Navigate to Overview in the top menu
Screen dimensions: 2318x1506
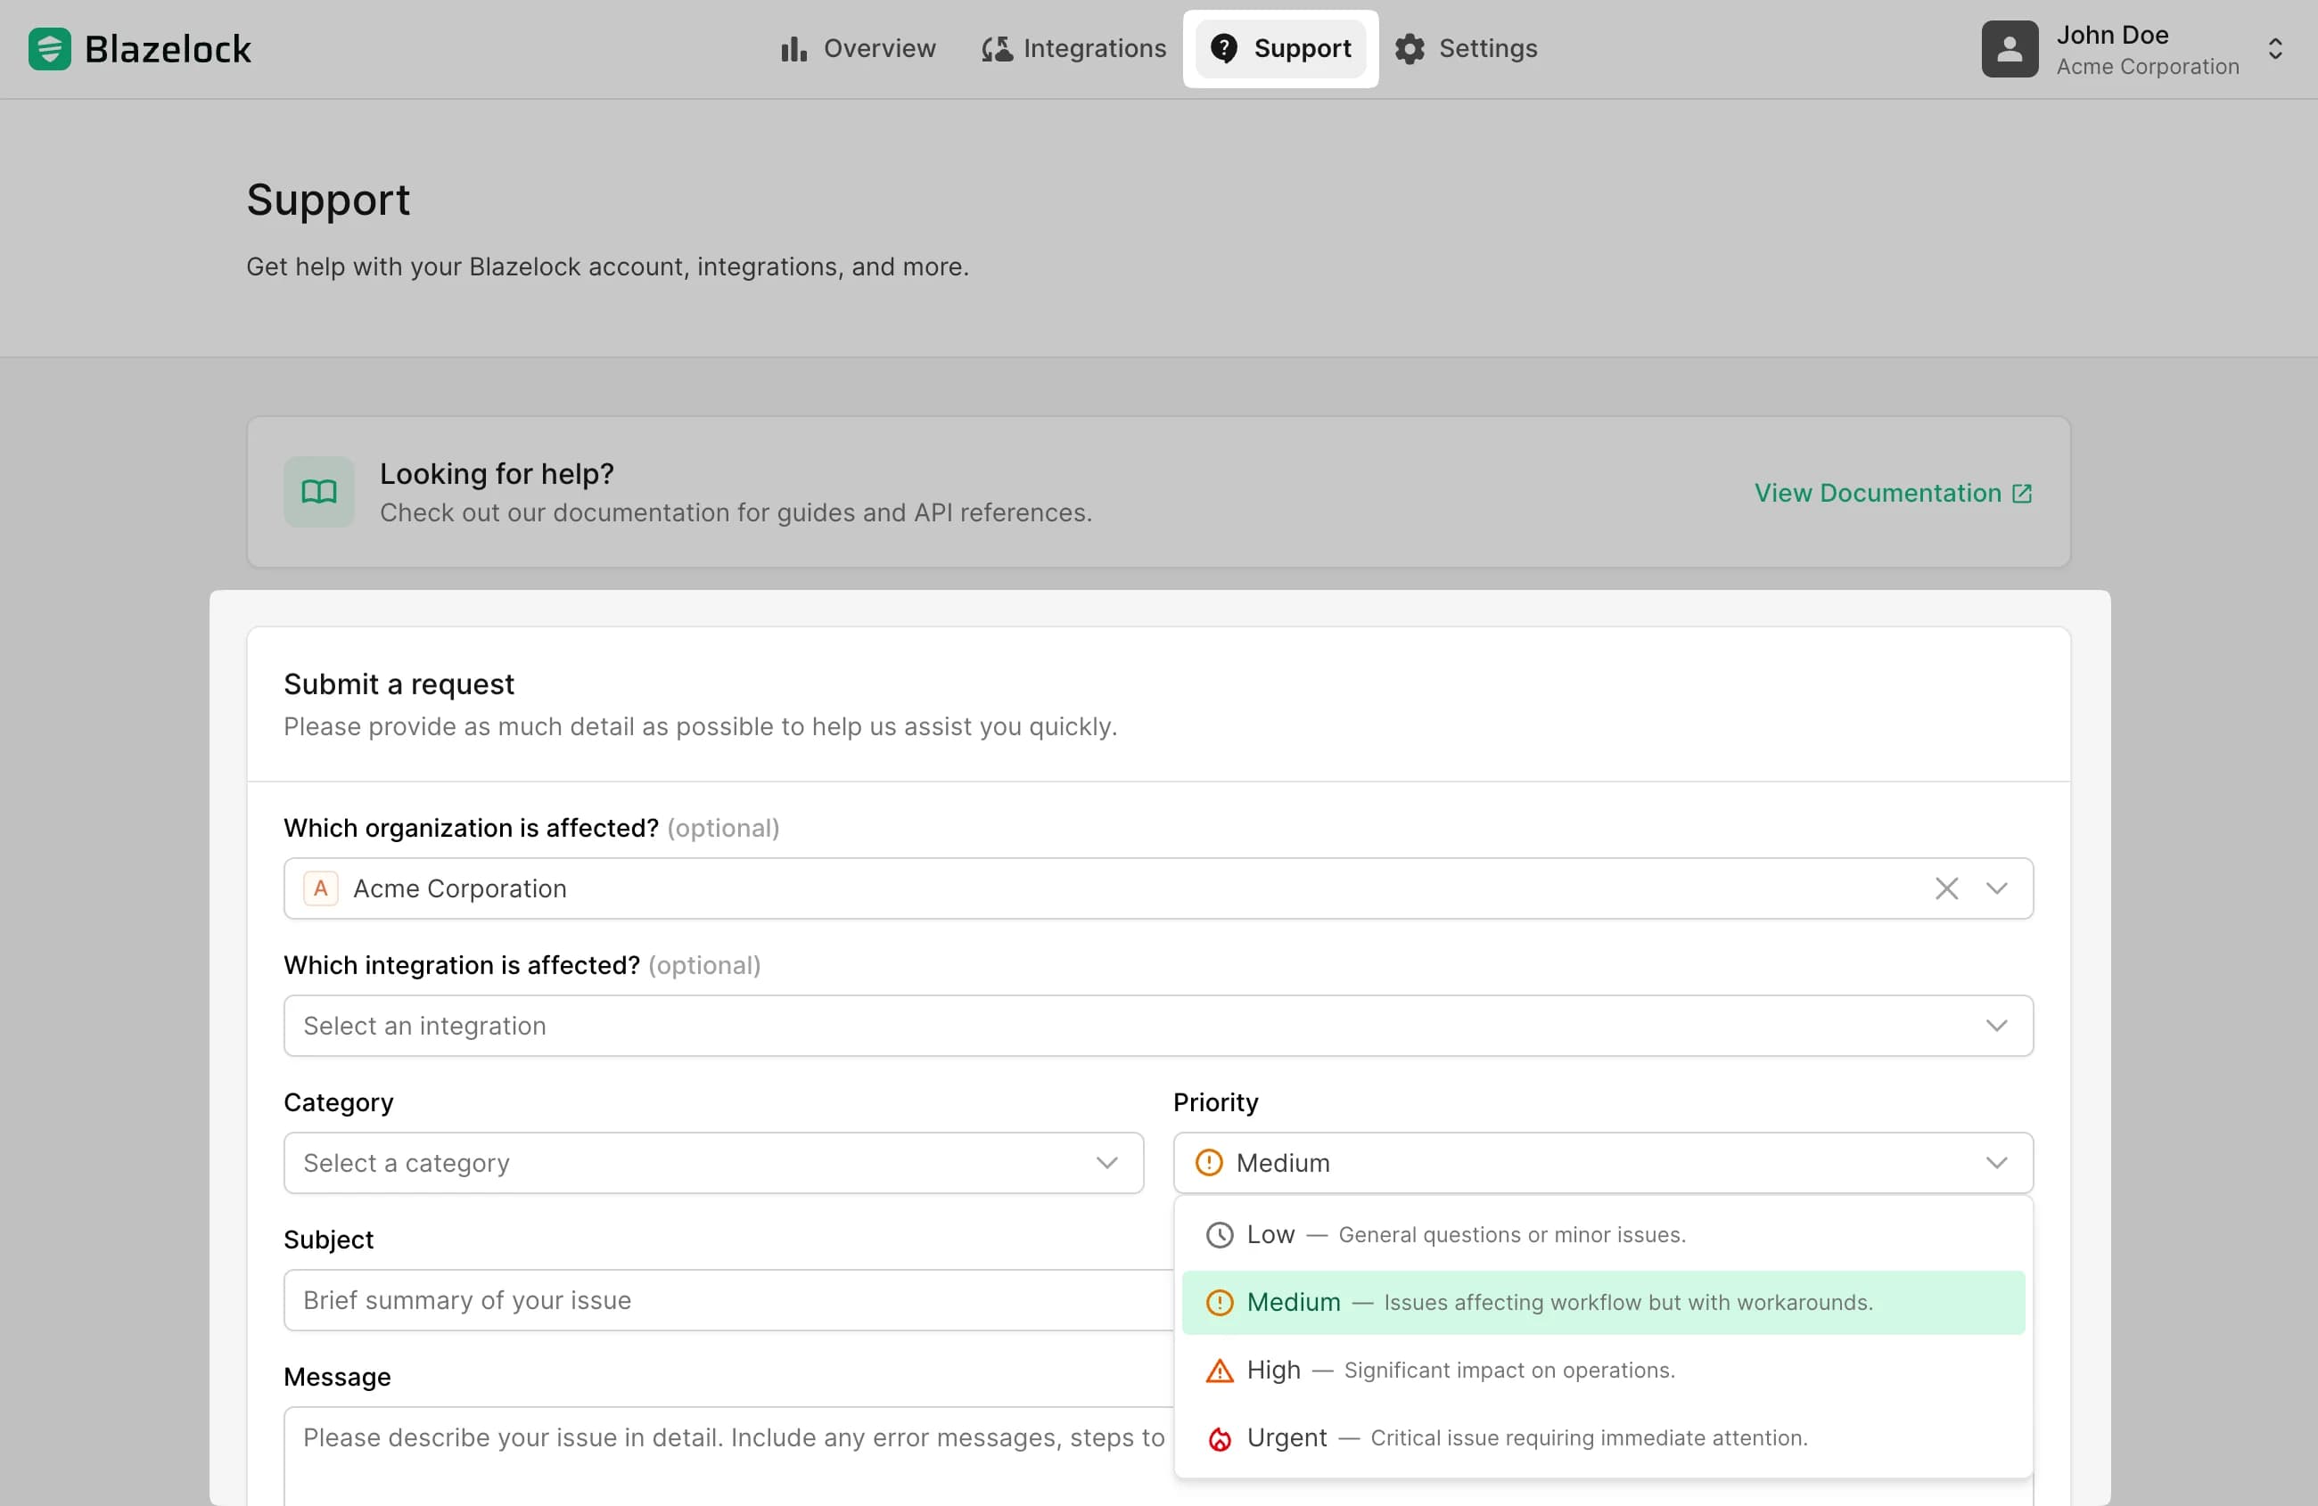coord(858,49)
